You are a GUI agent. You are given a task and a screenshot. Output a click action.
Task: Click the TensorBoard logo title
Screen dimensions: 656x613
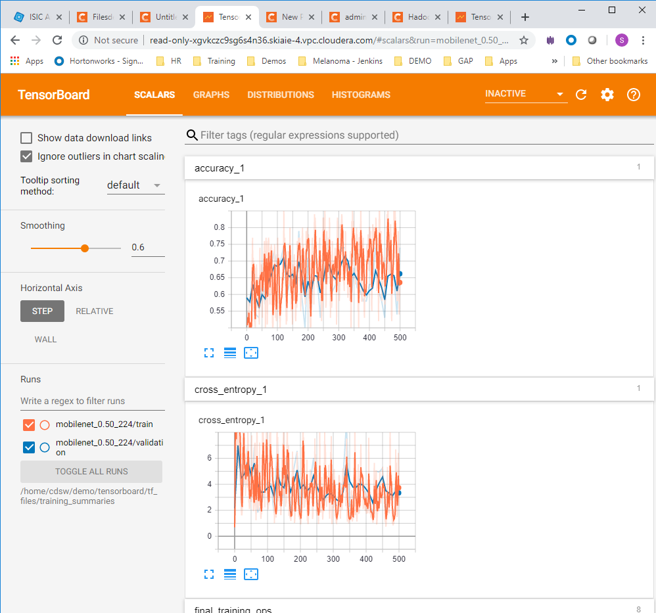tap(53, 95)
